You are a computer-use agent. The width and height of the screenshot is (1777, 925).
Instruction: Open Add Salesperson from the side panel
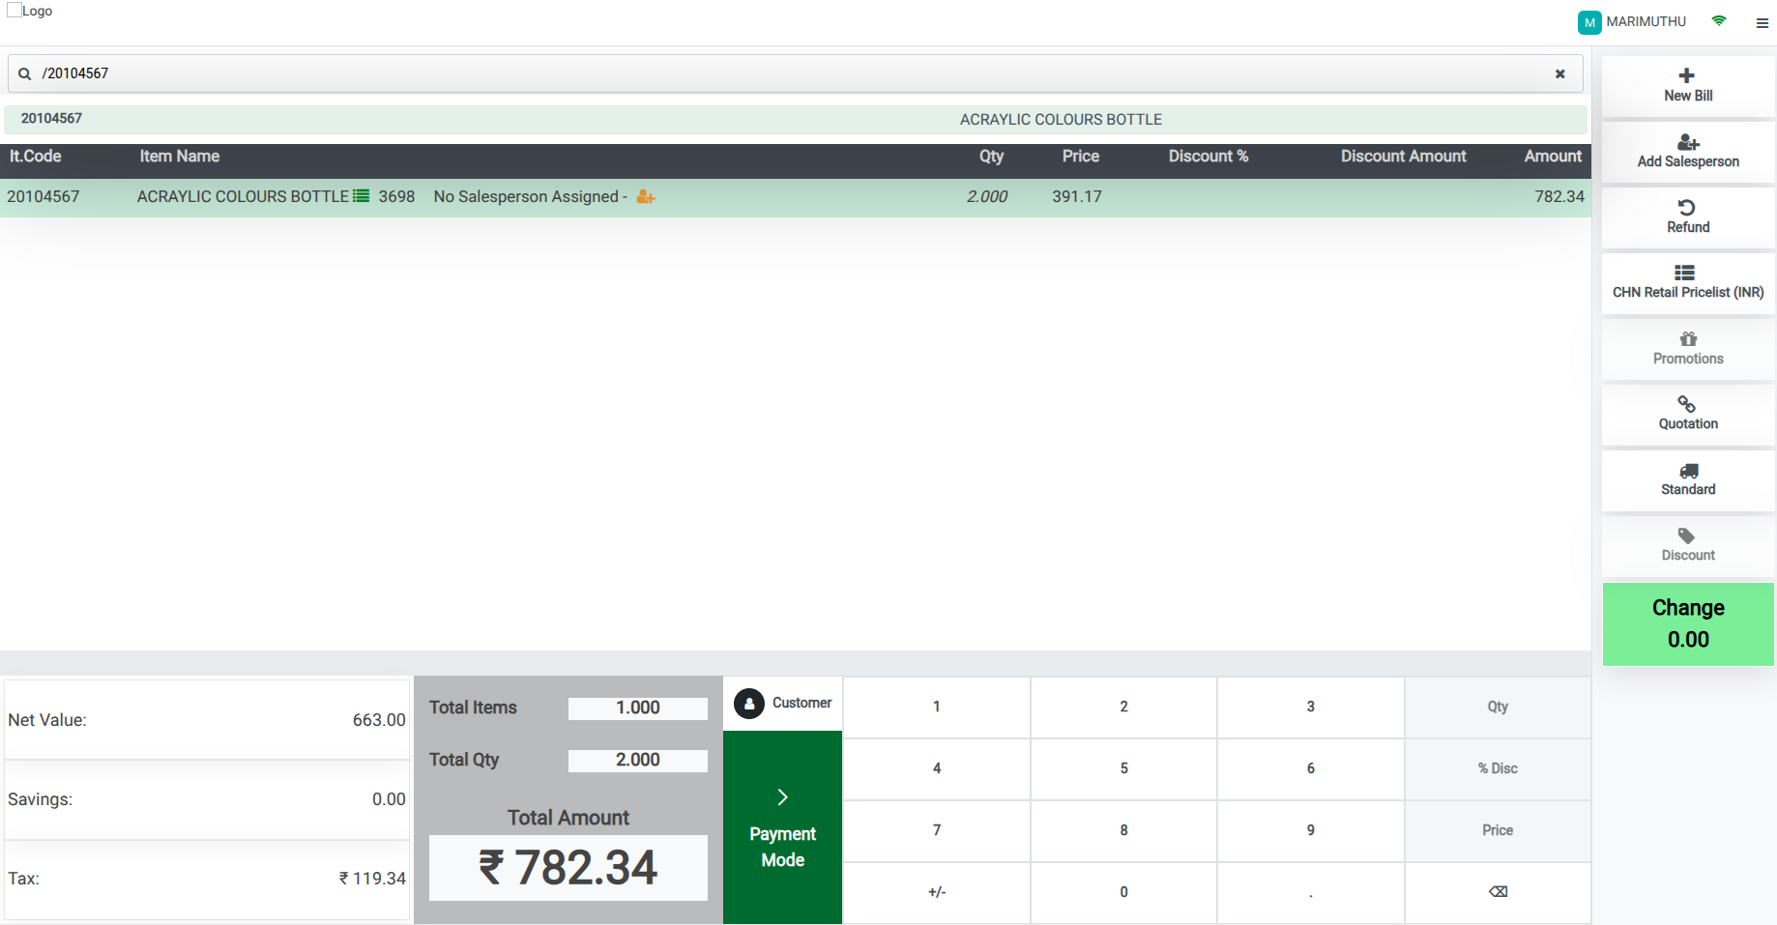[x=1688, y=152]
